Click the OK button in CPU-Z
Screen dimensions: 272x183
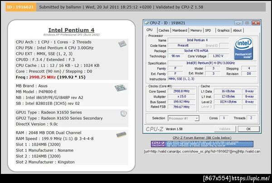(248, 129)
